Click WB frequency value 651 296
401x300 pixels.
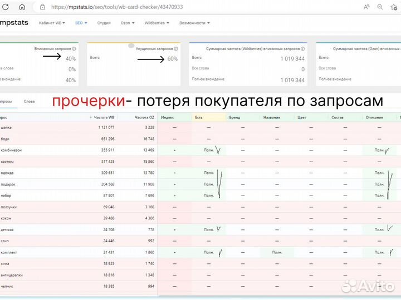pos(107,139)
